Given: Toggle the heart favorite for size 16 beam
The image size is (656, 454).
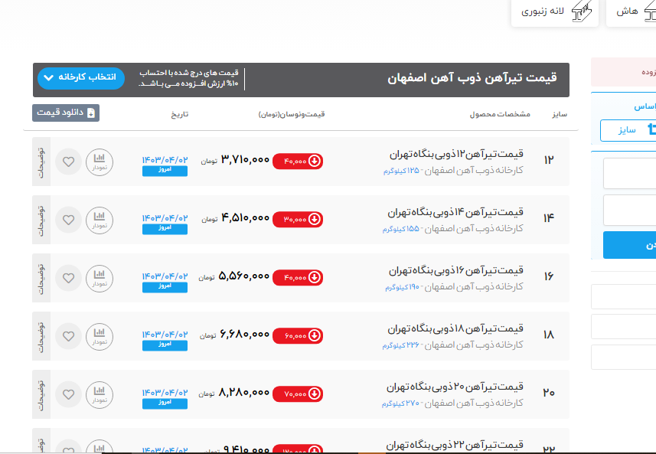Looking at the screenshot, I should (x=69, y=278).
